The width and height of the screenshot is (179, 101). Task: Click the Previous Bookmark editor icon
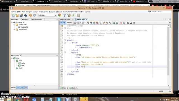104,23
